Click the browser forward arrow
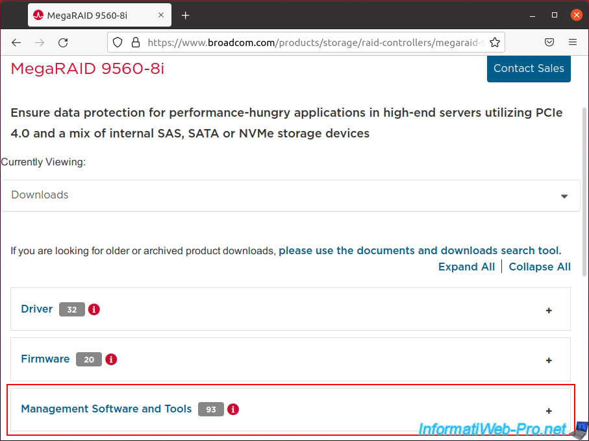 tap(40, 43)
